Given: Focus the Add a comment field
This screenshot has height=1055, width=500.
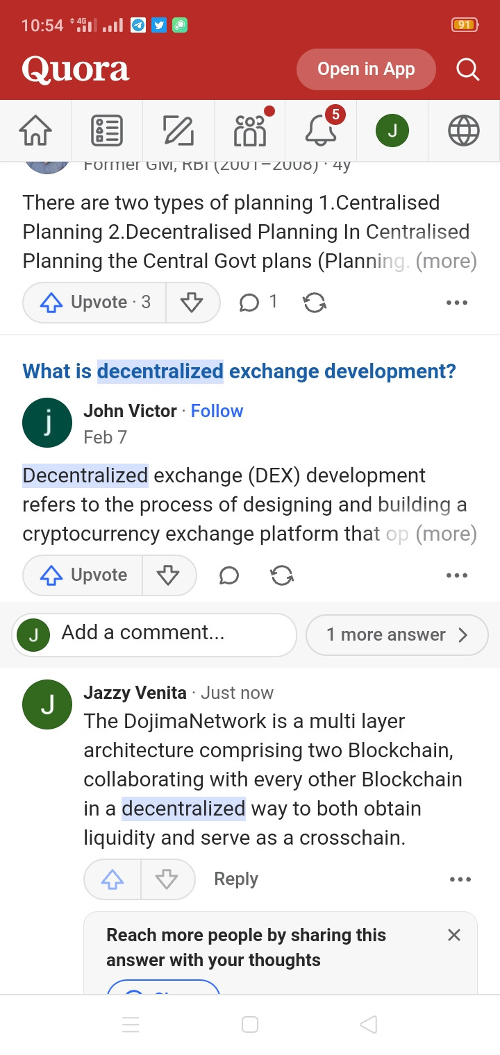Looking at the screenshot, I should [x=154, y=634].
